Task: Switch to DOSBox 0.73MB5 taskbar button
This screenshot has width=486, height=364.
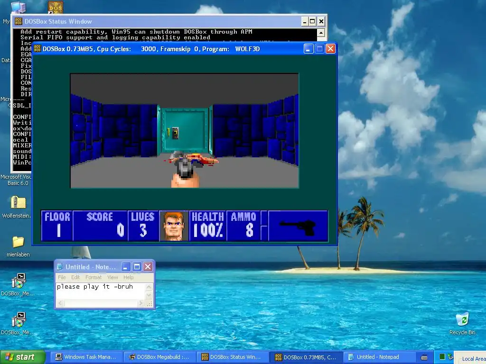Action: click(306, 357)
